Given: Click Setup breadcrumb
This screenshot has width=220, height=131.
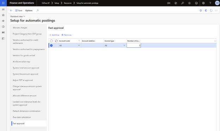Looking at the screenshot, I should tap(57, 3).
